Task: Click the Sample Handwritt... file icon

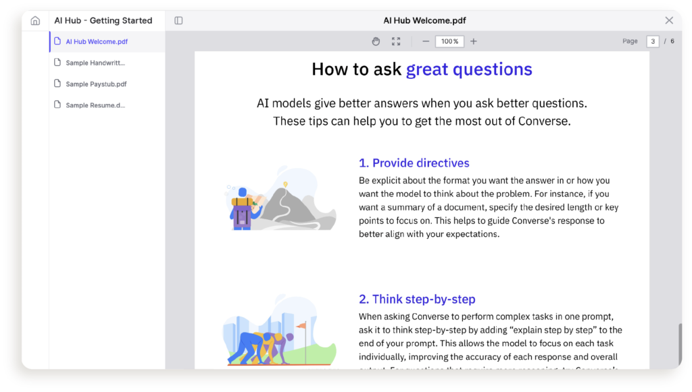Action: (x=57, y=62)
